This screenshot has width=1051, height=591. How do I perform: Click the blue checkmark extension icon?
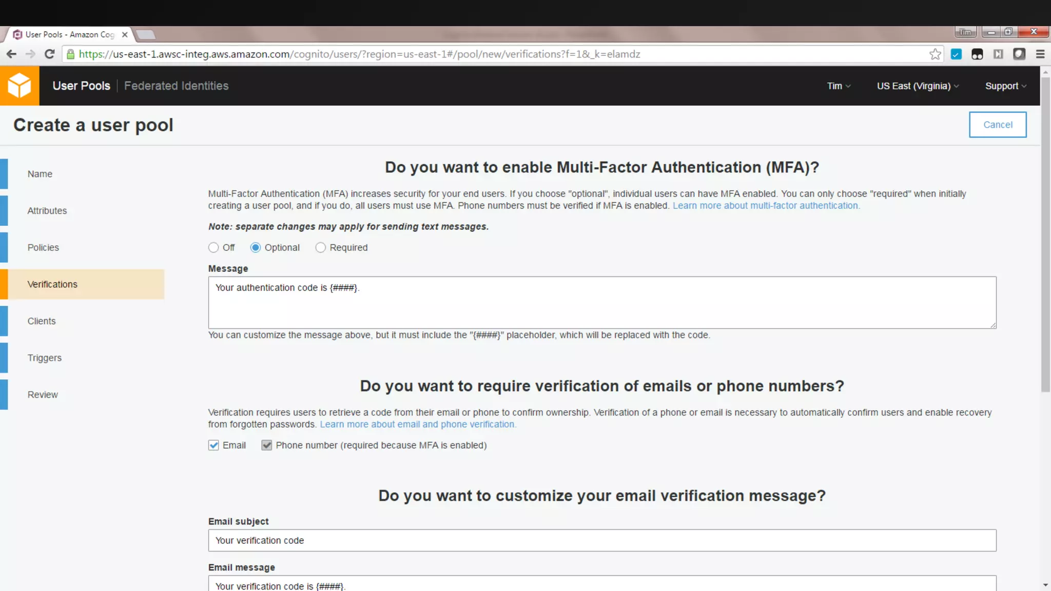[956, 54]
